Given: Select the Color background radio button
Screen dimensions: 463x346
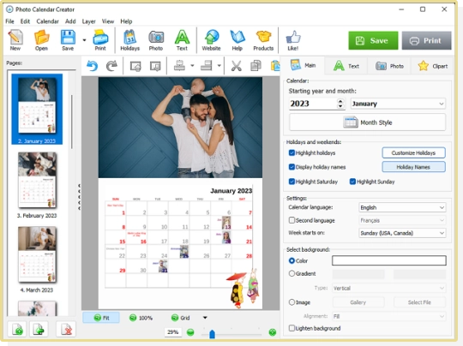Looking at the screenshot, I should (292, 260).
